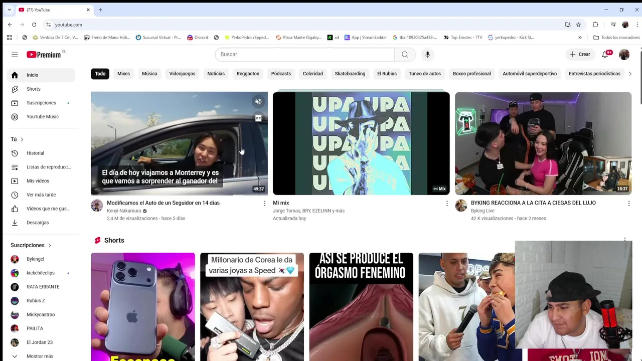Open Ver más tarde in sidebar
Screen dimensions: 642x361
[41, 195]
